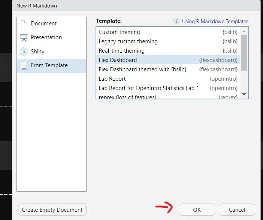Open Using R Markdown Templates link
The width and height of the screenshot is (263, 220).
pyautogui.click(x=215, y=21)
